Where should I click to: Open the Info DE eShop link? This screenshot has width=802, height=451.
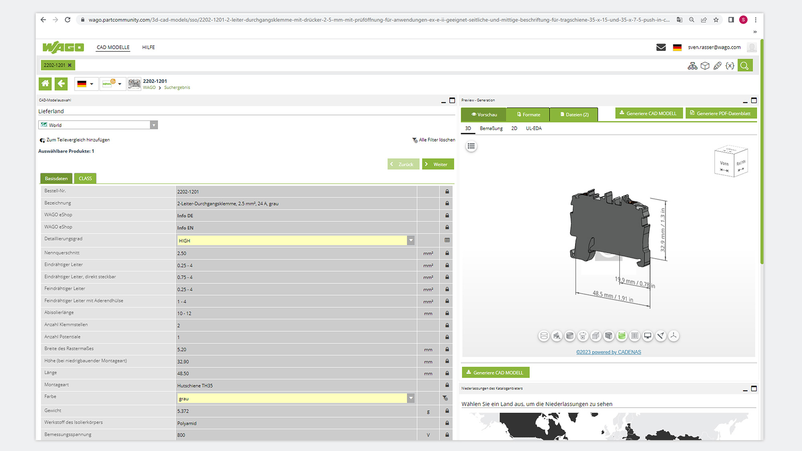click(x=185, y=216)
